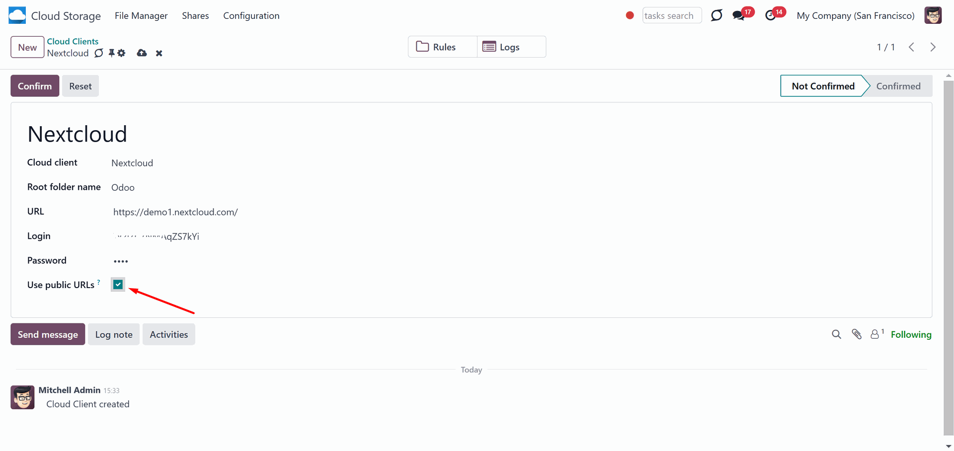Image resolution: width=954 pixels, height=451 pixels.
Task: Go to previous record arrow
Action: [911, 47]
